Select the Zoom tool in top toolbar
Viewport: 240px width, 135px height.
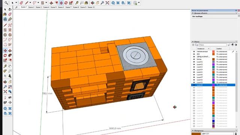tap(102, 3)
